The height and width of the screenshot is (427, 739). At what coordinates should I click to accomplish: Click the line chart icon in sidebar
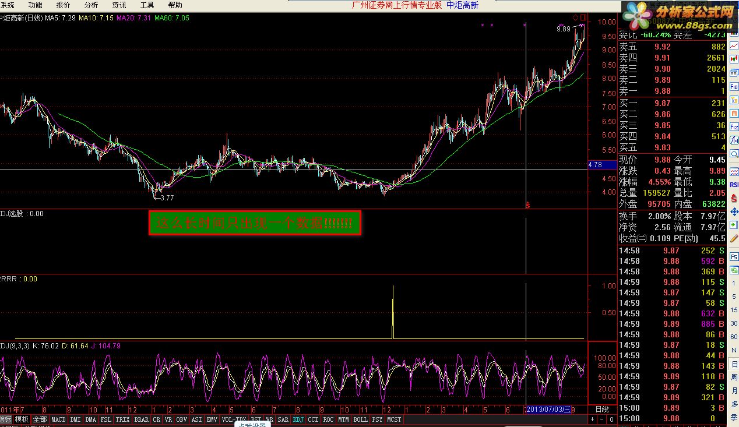click(733, 45)
